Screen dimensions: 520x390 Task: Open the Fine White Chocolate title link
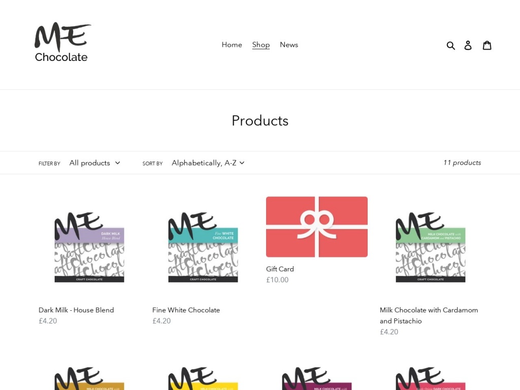pyautogui.click(x=186, y=310)
